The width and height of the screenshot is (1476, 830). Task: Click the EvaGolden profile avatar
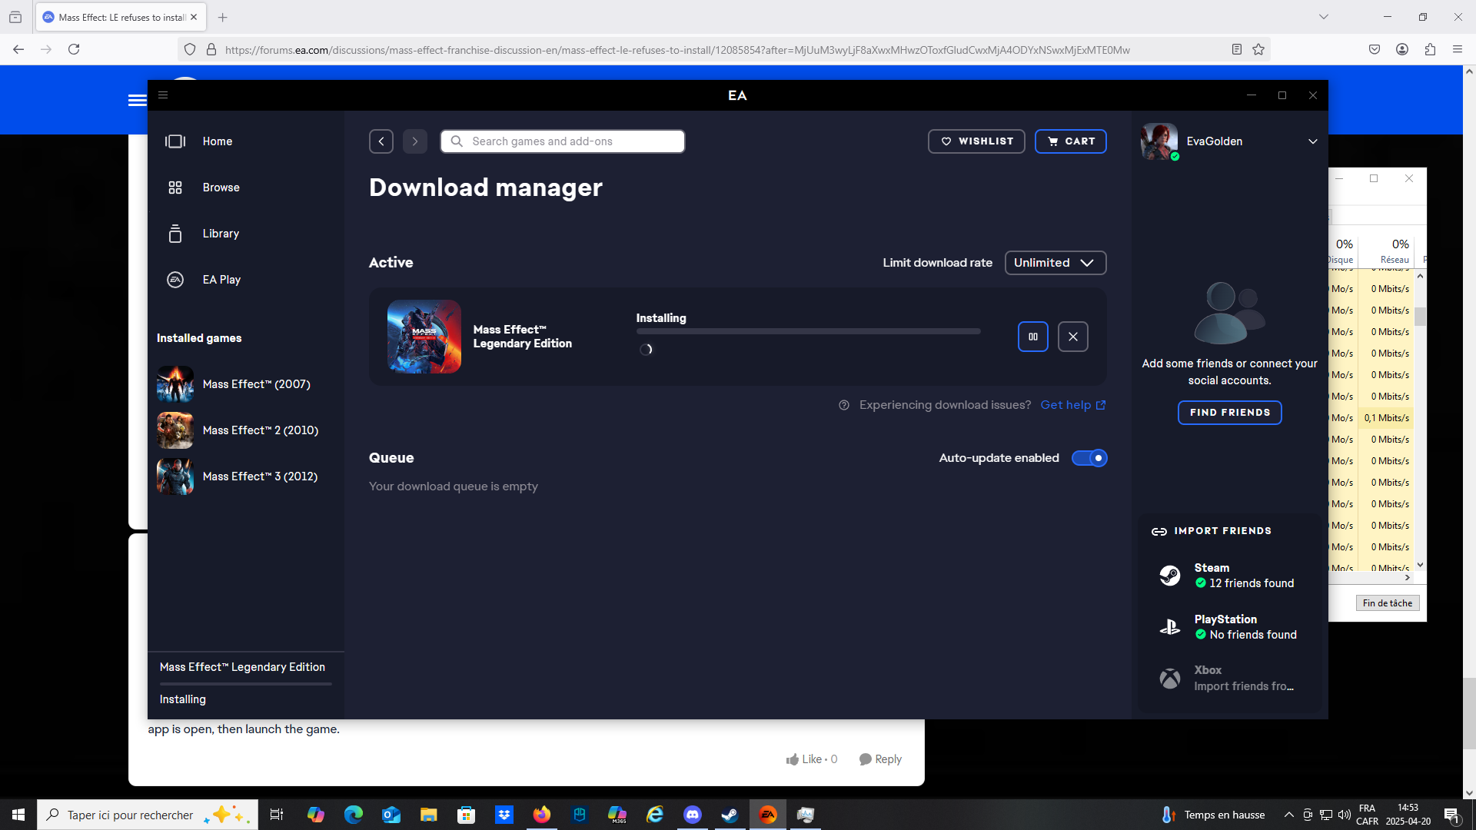pyautogui.click(x=1159, y=141)
